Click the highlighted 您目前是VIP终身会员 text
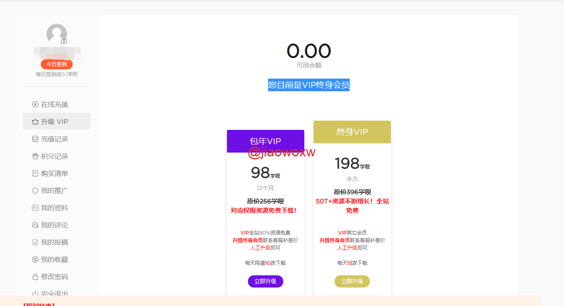Screen dimensions: 564x306 [x=309, y=85]
